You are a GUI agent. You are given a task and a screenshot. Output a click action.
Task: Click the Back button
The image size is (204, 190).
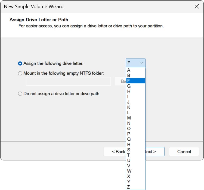tap(115, 152)
